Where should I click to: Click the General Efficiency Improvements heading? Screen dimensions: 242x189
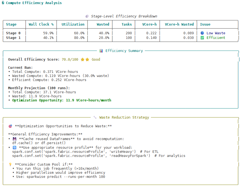(x=45, y=134)
